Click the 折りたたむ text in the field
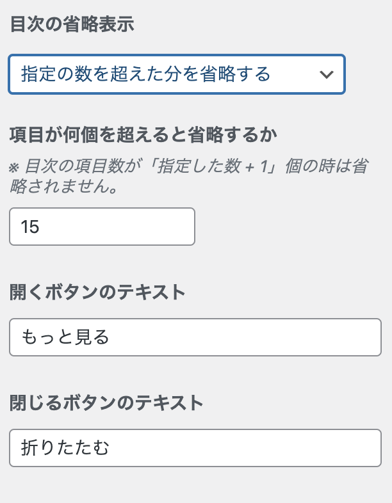The height and width of the screenshot is (503, 392). point(65,447)
